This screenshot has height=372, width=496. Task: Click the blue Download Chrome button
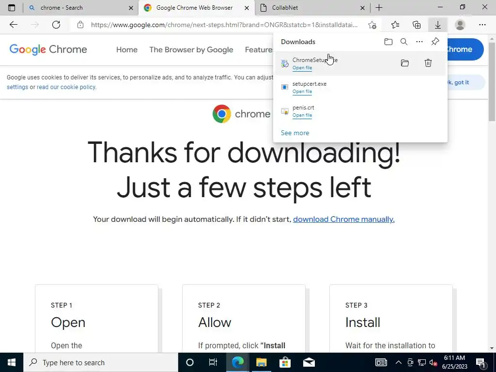point(465,49)
